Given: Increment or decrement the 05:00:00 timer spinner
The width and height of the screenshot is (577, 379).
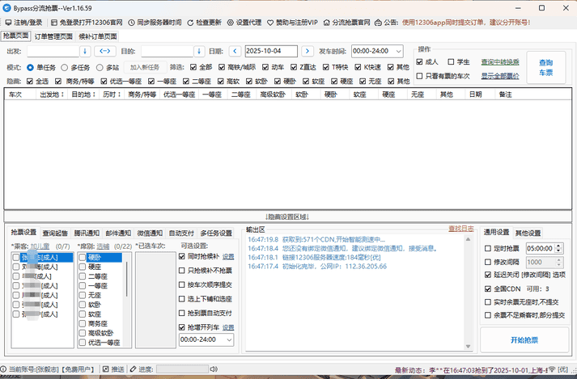Looking at the screenshot, I should [558, 249].
